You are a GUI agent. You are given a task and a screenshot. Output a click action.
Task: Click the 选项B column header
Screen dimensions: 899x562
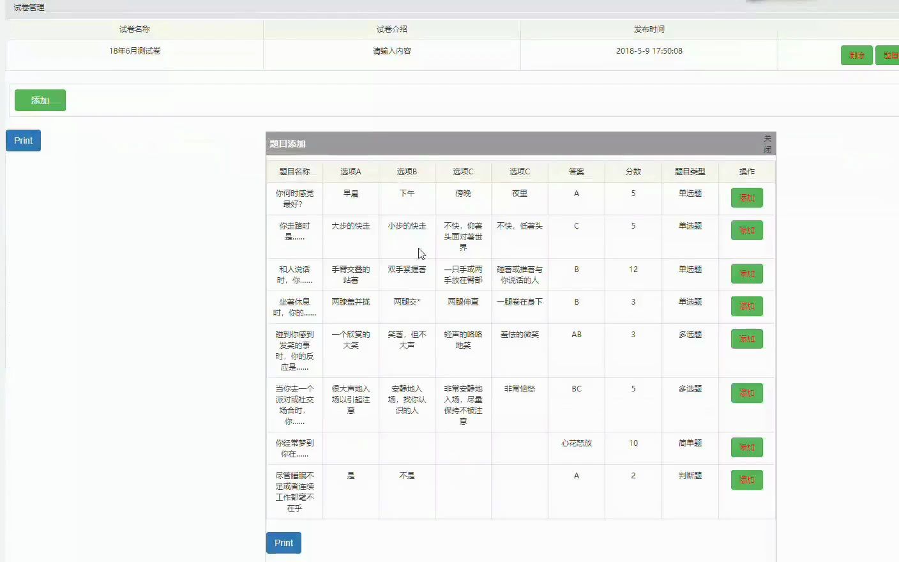tap(407, 172)
